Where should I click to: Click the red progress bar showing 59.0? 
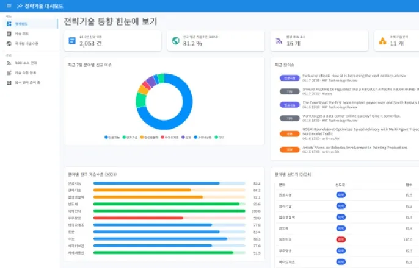tap(169, 218)
